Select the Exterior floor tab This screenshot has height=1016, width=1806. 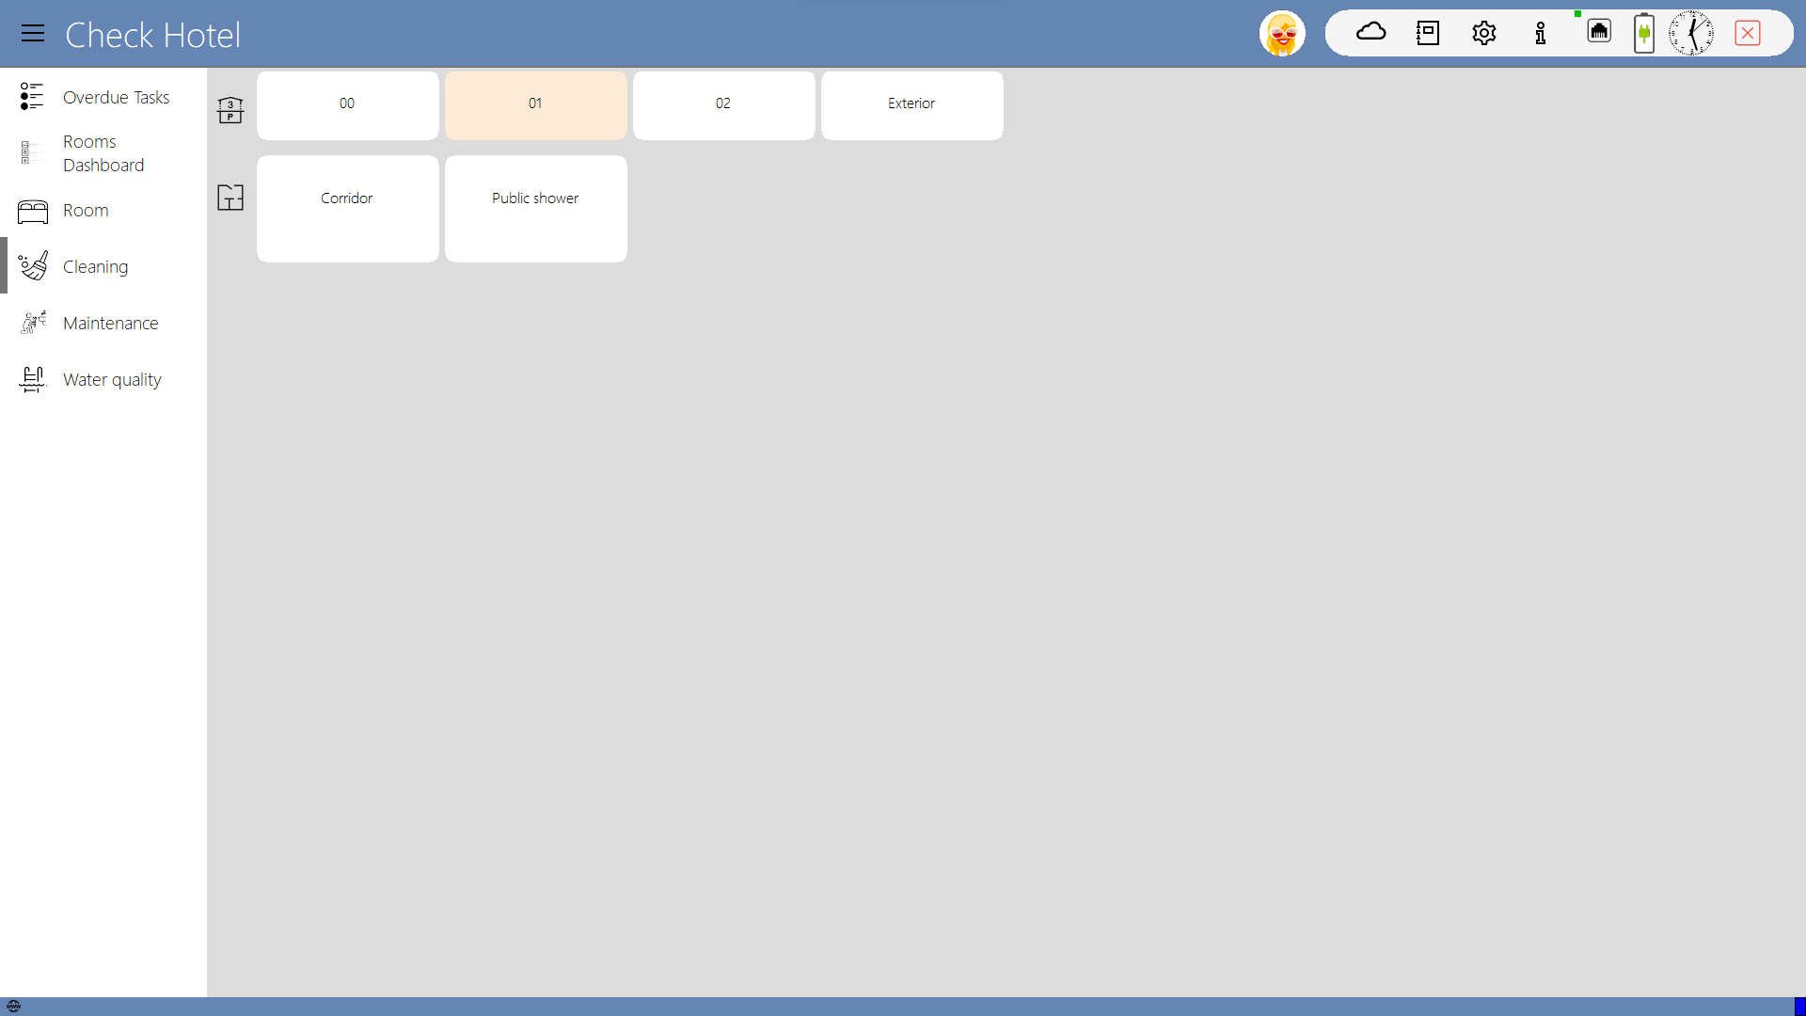911,104
